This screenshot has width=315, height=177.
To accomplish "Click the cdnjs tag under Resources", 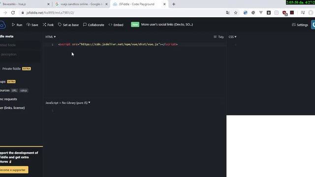I will 24,90.
